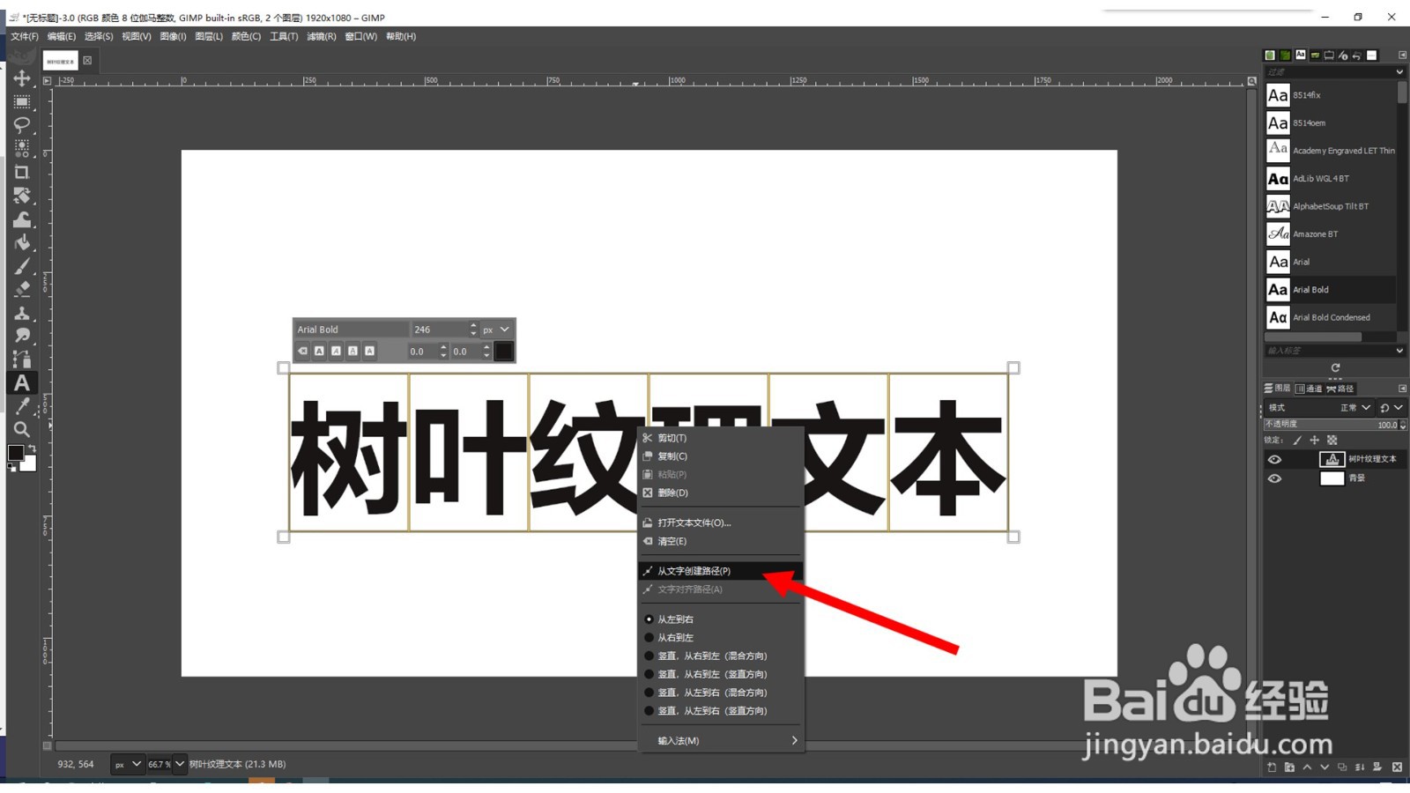Select the Crop tool
This screenshot has width=1410, height=793.
[x=22, y=172]
